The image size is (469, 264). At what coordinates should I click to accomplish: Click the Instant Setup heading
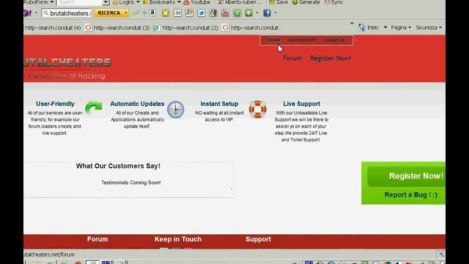[x=219, y=104]
